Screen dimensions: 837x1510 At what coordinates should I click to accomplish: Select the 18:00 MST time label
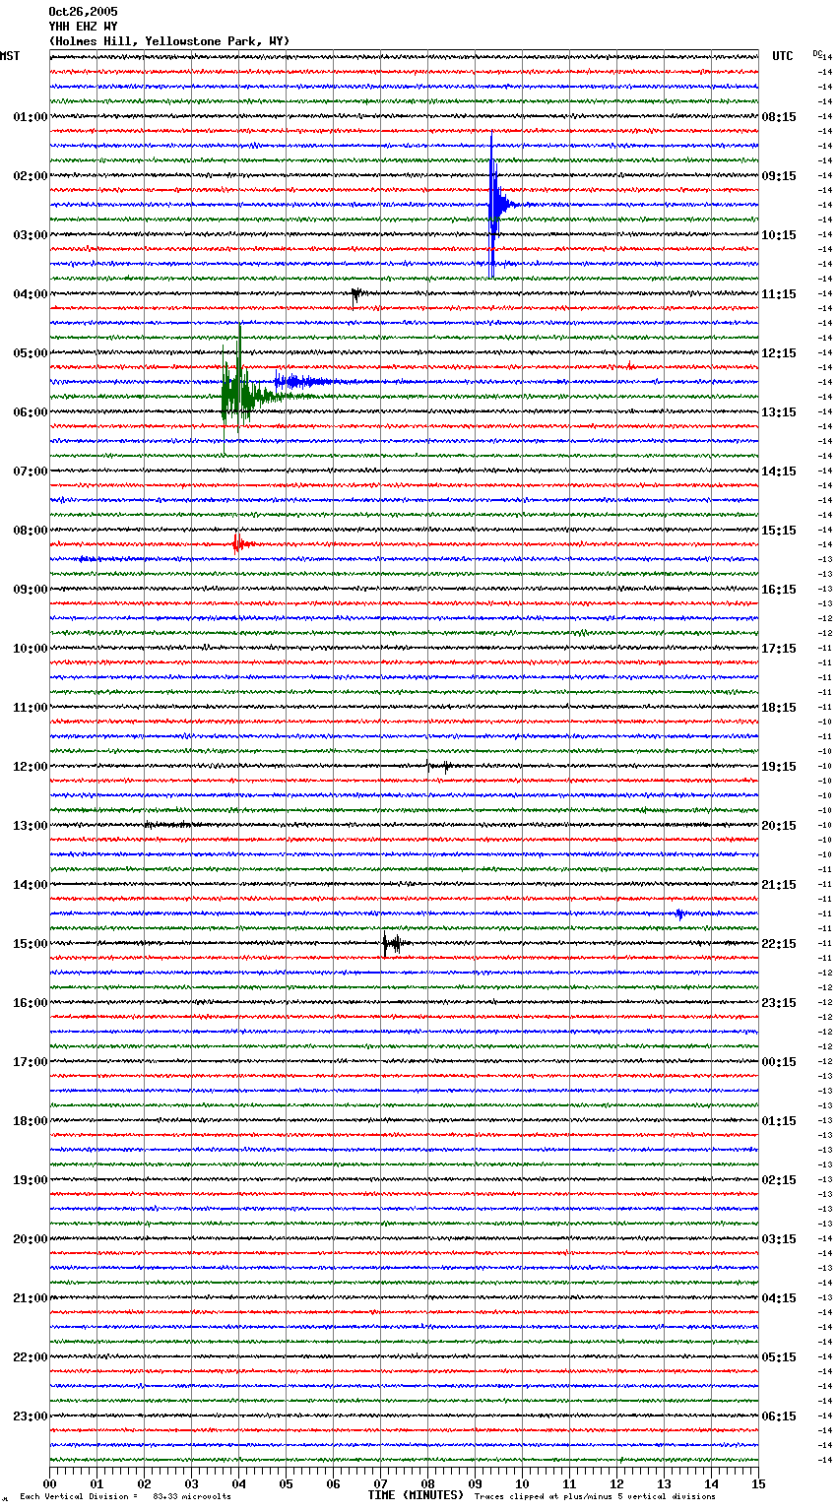pos(30,1121)
